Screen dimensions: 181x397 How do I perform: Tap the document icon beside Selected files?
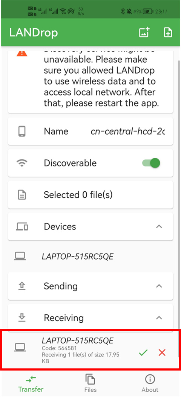coord(22,195)
